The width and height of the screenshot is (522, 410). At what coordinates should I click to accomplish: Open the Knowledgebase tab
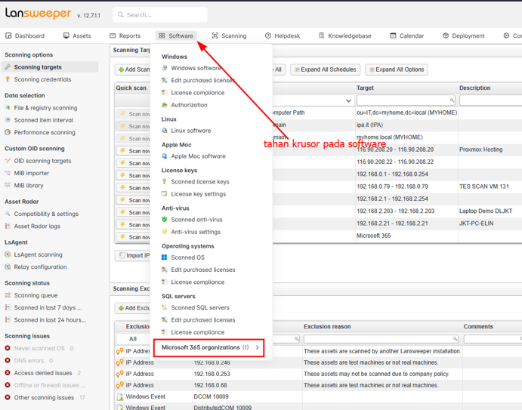(345, 35)
